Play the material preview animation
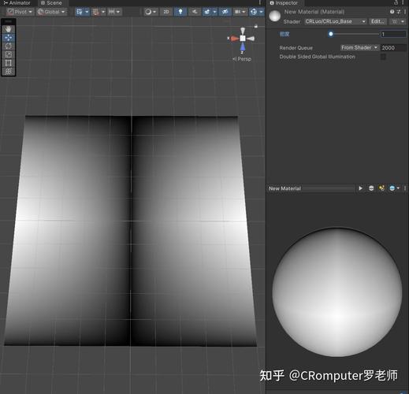 pos(360,188)
